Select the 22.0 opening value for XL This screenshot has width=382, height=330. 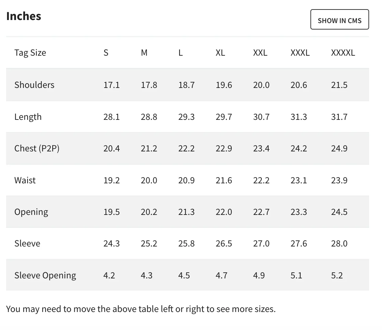[x=224, y=212]
